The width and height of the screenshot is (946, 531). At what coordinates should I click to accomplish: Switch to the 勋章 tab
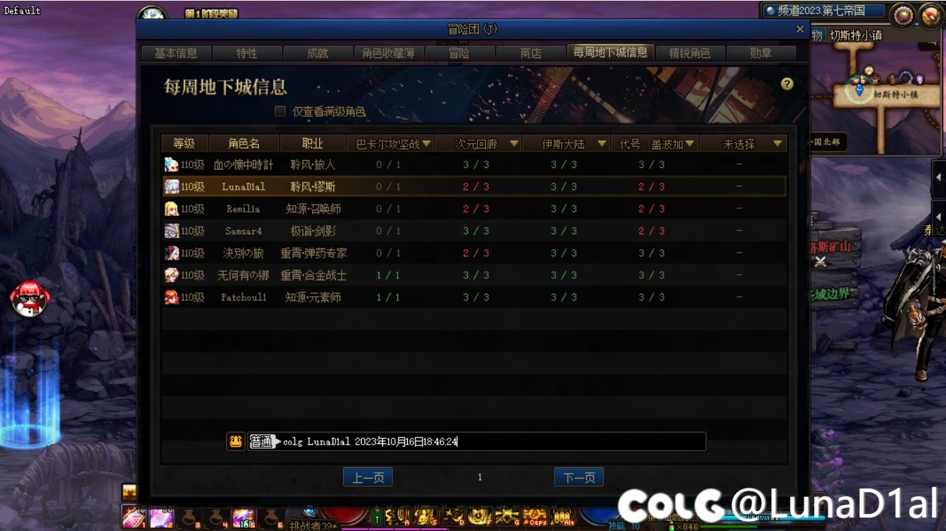pyautogui.click(x=761, y=53)
